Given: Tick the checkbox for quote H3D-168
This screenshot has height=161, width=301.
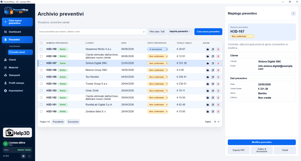Looking at the screenshot, I should click(x=41, y=56).
